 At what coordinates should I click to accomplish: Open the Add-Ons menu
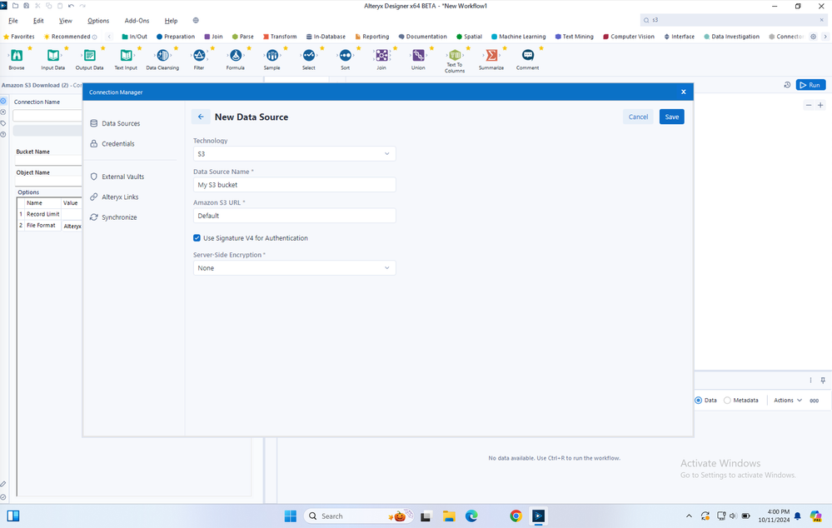[137, 21]
